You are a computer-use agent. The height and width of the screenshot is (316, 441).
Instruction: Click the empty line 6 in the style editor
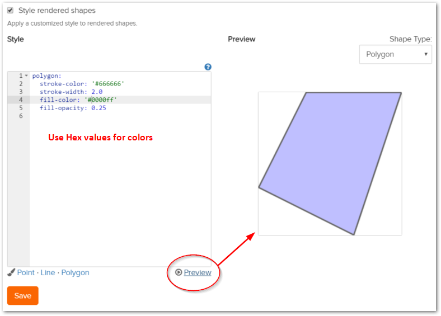[x=120, y=116]
